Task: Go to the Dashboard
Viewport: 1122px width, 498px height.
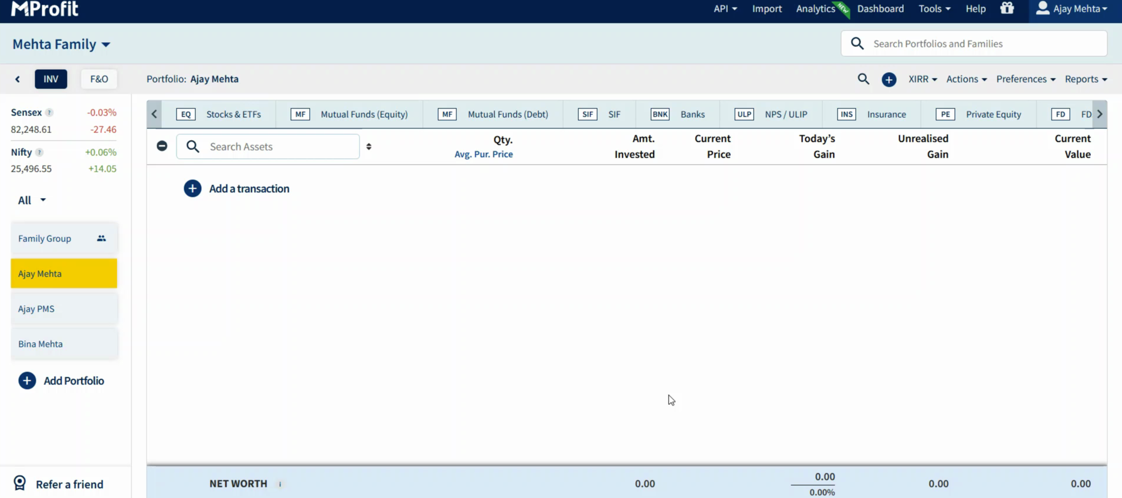Action: coord(880,9)
